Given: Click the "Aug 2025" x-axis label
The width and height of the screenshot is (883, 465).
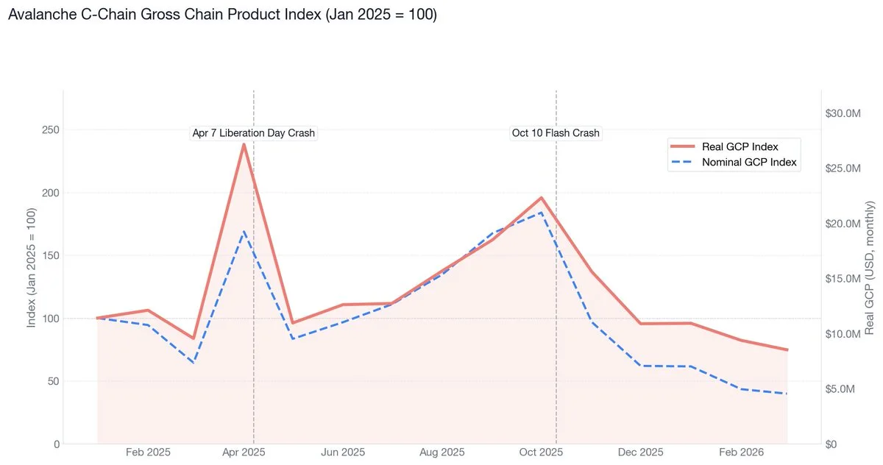Looking at the screenshot, I should (442, 452).
